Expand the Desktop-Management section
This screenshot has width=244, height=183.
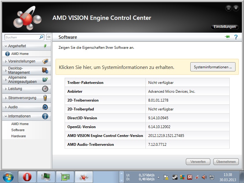pyautogui.click(x=6, y=70)
